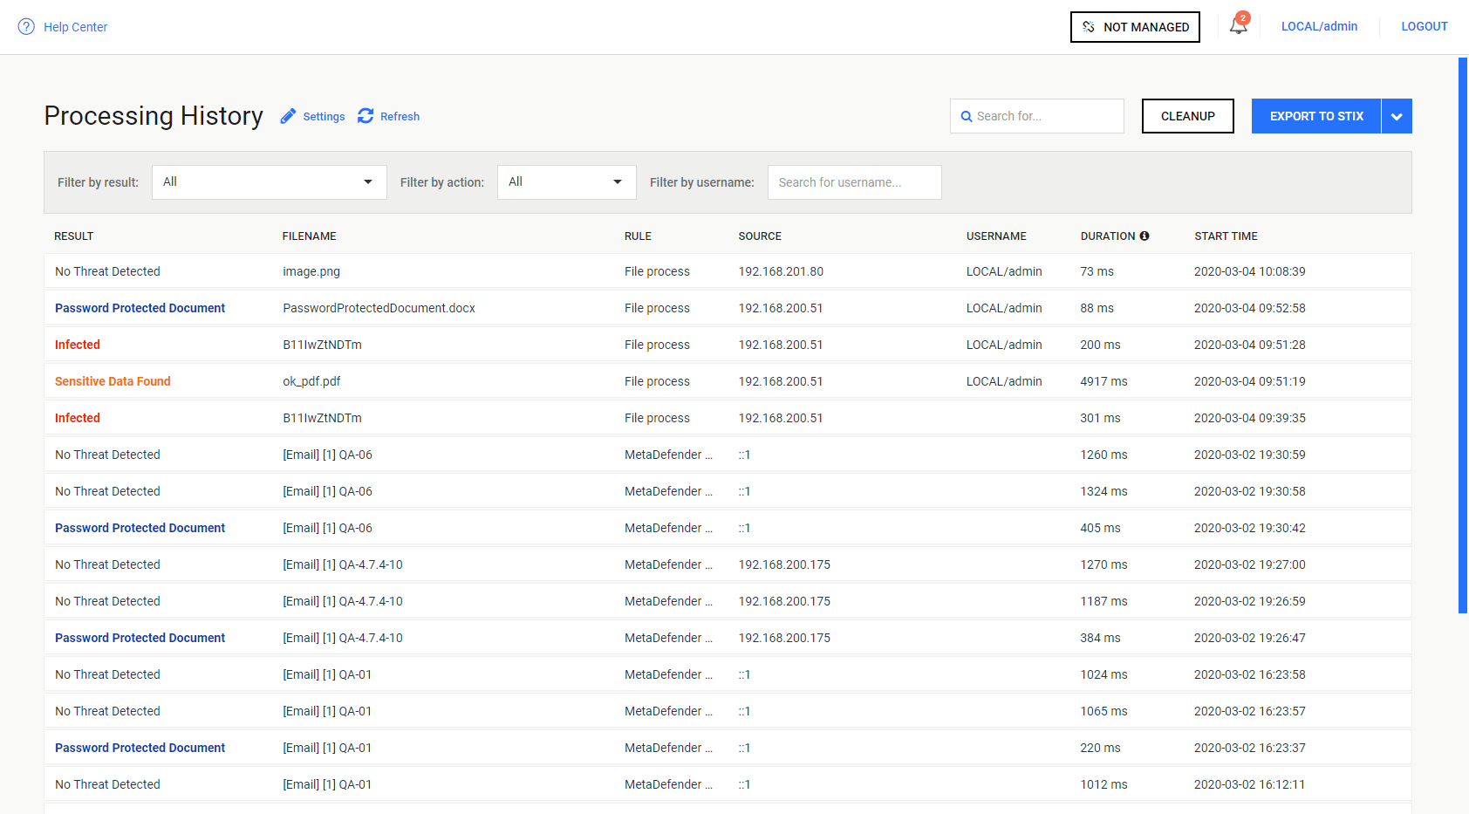Open the notifications bell icon
This screenshot has height=814, width=1469.
(1238, 25)
